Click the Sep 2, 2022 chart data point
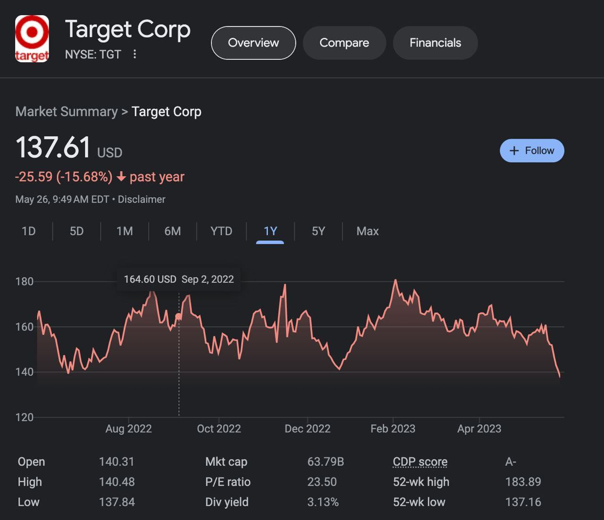Image resolution: width=604 pixels, height=520 pixels. 178,316
